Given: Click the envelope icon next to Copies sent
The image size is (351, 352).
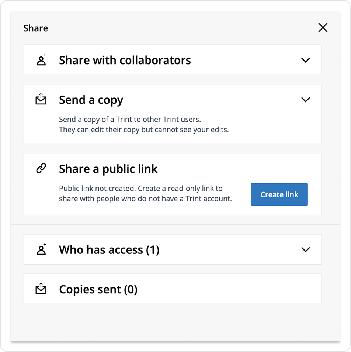Looking at the screenshot, I should [x=41, y=289].
